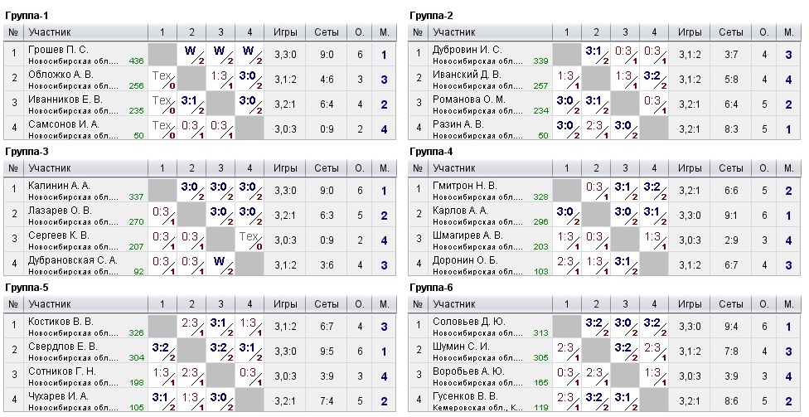
Task: Click Дубровин И. С. in Group 2
Action: [467, 50]
